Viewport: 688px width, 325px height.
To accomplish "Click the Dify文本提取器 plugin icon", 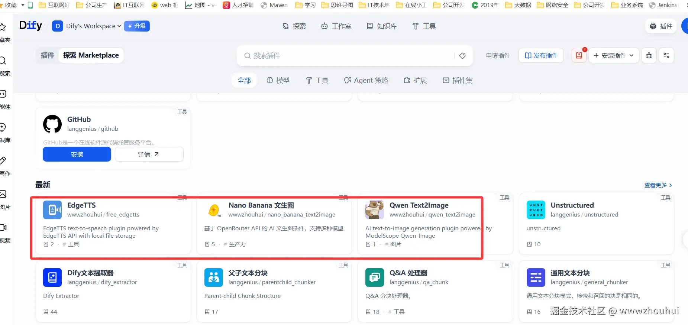I will pyautogui.click(x=52, y=277).
